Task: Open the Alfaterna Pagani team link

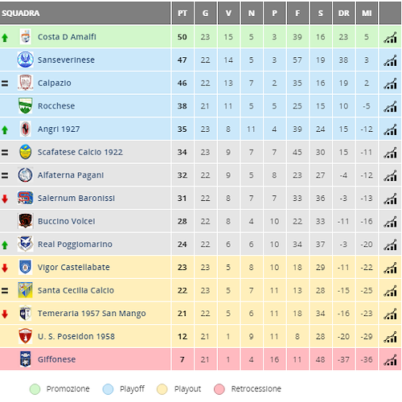Action: (71, 175)
